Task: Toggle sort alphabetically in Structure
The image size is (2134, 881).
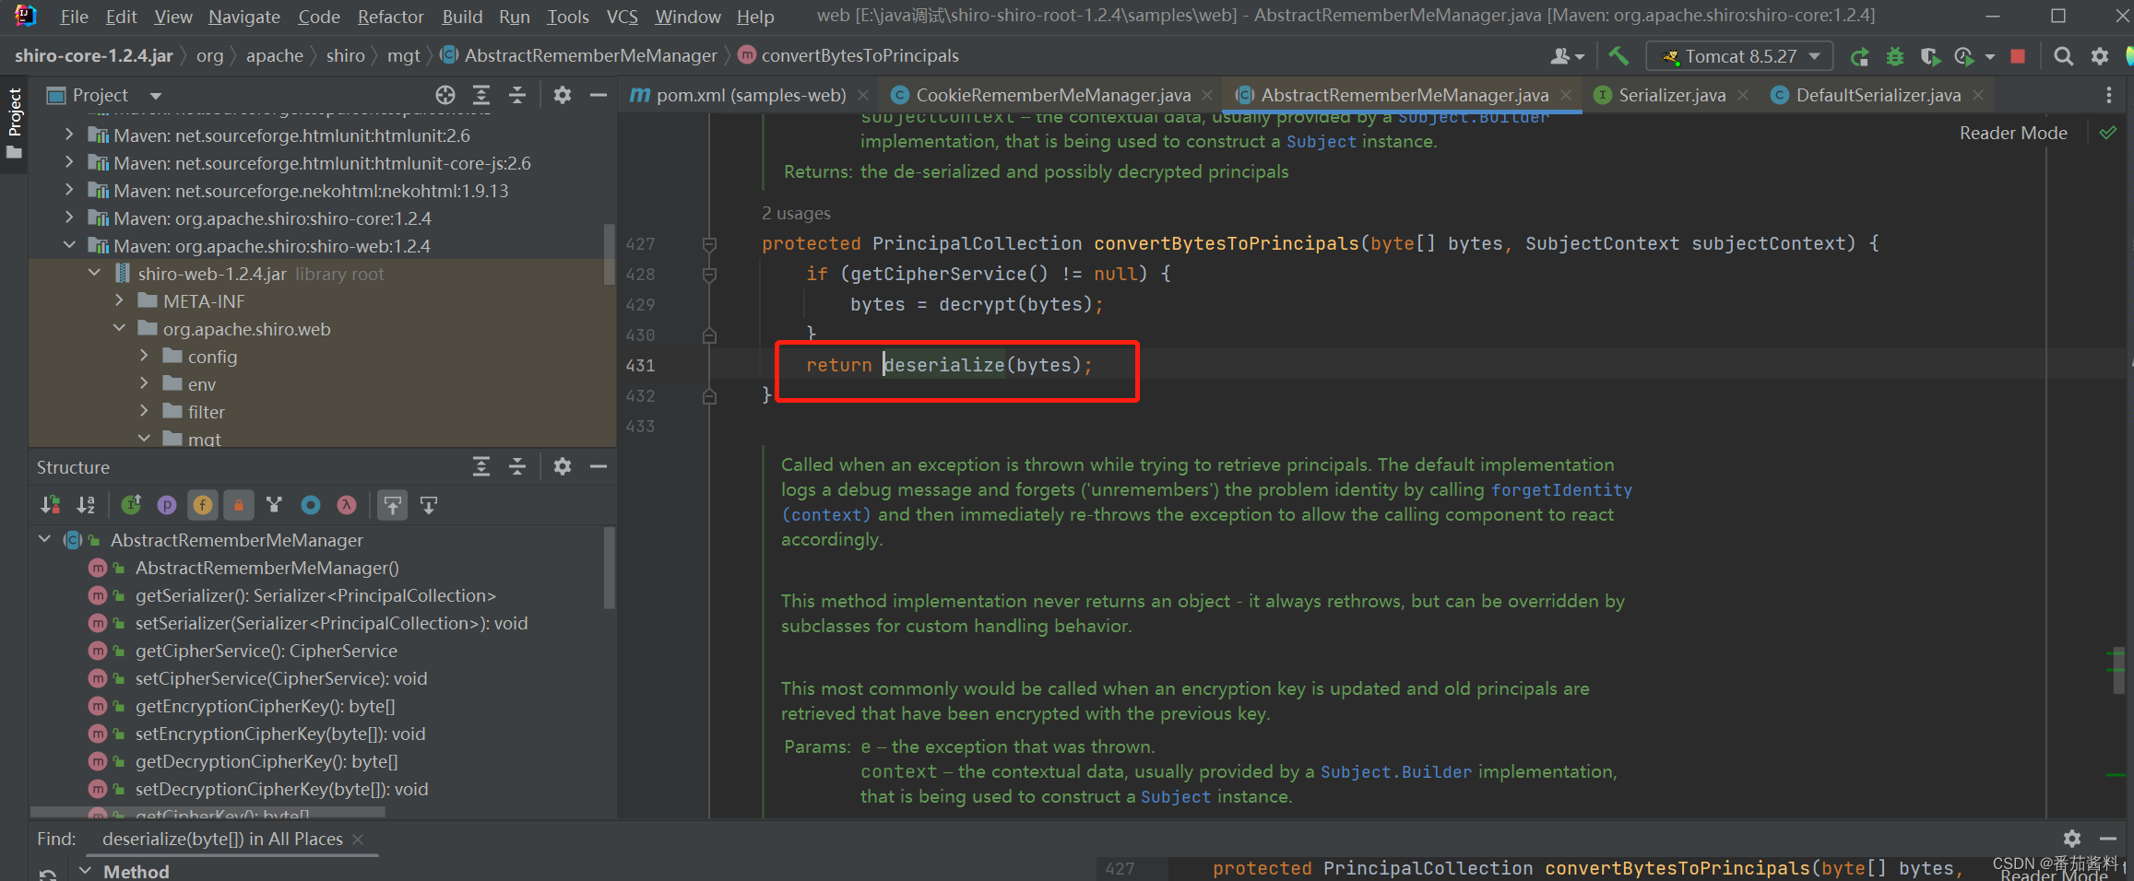Action: point(86,505)
